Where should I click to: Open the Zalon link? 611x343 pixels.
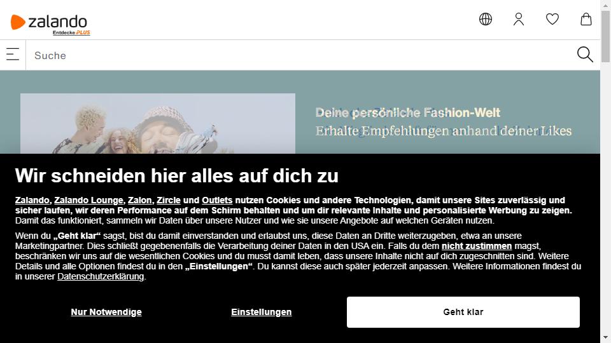click(x=139, y=200)
